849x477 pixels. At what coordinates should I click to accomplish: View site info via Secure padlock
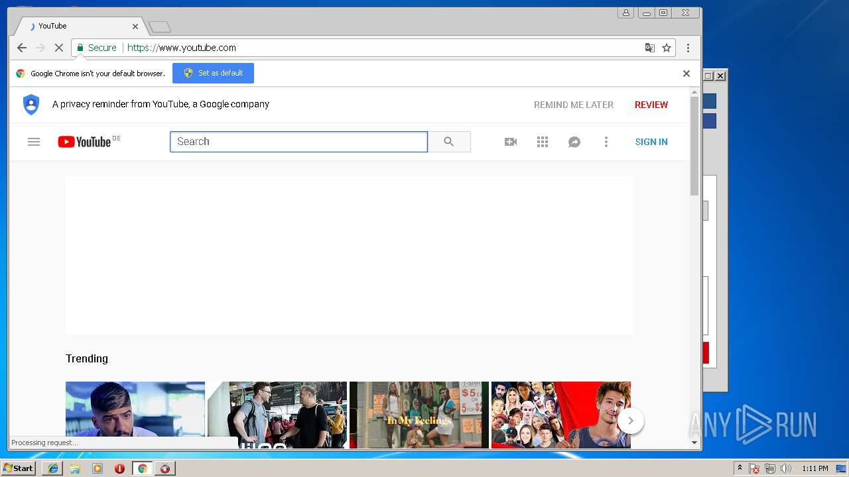click(x=97, y=48)
